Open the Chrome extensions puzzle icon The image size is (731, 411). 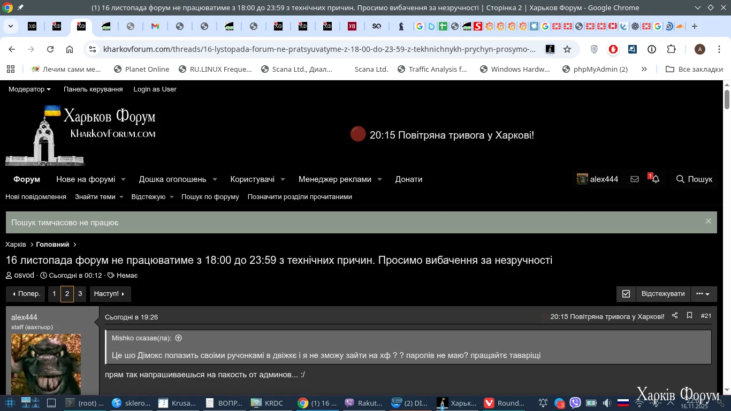click(671, 49)
